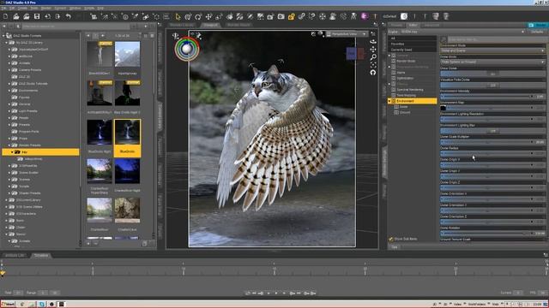
Task: Click the Undo arrow toolbar icon
Action: coord(69,16)
